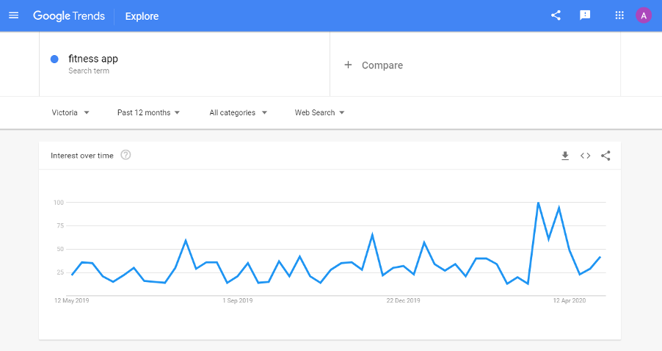Expand the All categories dropdown

pos(238,113)
